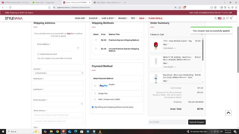The image size is (239, 134).
Task: Click the search magnifier icon in site header
Action: click(215, 18)
